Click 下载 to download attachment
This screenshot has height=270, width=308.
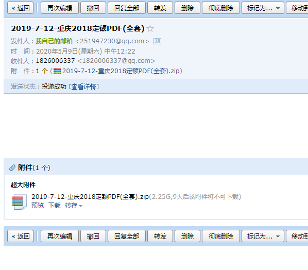coord(55,206)
